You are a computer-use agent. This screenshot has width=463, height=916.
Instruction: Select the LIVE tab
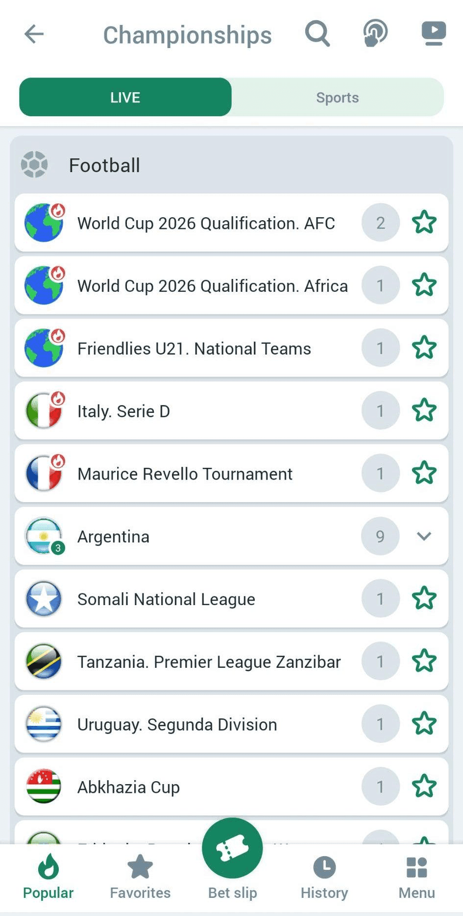125,98
